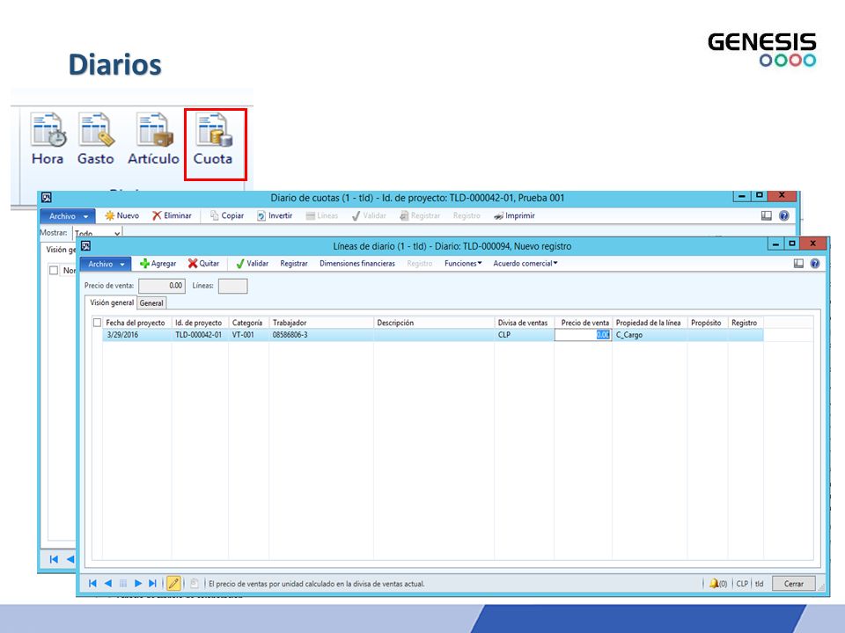Click the CLP currency indicator in status bar

742,584
